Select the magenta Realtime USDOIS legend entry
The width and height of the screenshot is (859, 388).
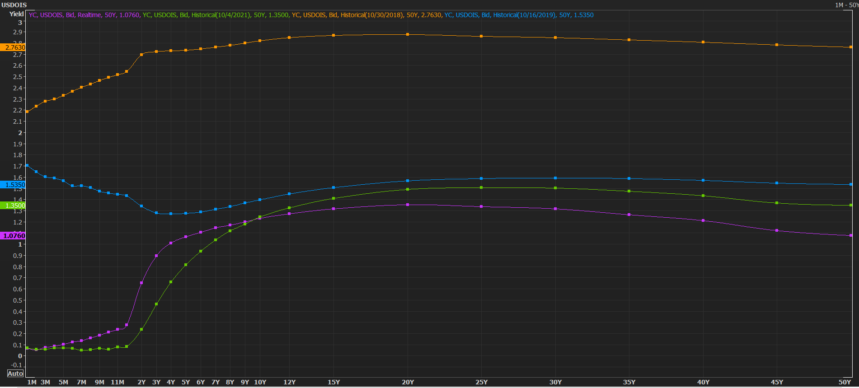pyautogui.click(x=84, y=15)
